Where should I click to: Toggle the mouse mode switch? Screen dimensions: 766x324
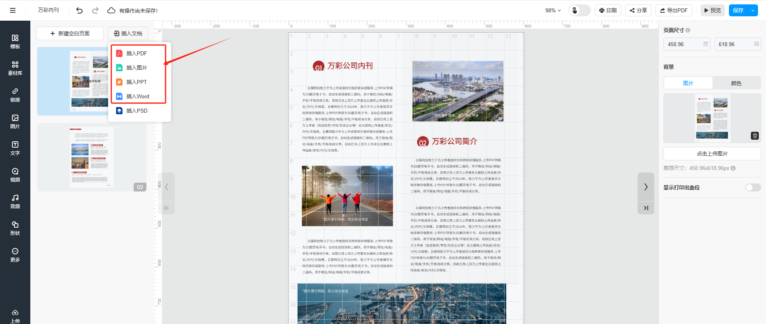coord(579,10)
